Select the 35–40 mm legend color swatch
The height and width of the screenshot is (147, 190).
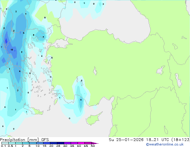pyautogui.click(x=74, y=143)
